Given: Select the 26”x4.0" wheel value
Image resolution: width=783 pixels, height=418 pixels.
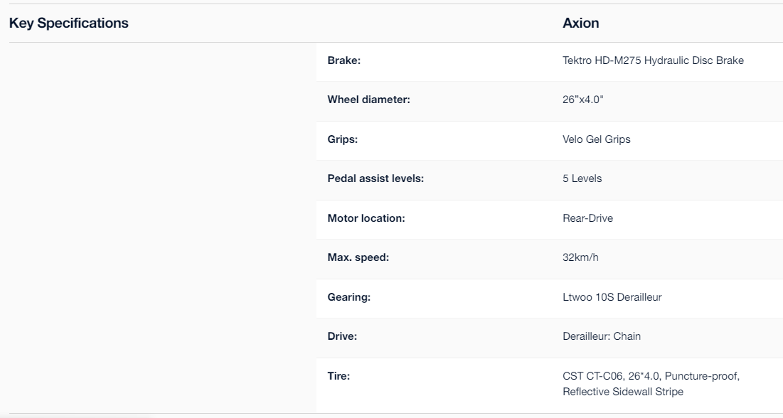Looking at the screenshot, I should (582, 100).
